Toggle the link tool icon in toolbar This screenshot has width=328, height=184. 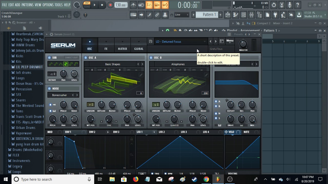click(157, 15)
